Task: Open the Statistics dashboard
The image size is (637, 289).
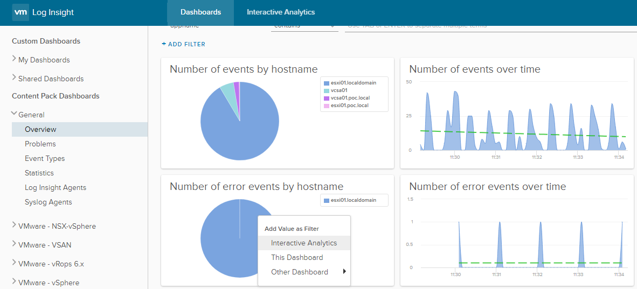Action: (39, 173)
